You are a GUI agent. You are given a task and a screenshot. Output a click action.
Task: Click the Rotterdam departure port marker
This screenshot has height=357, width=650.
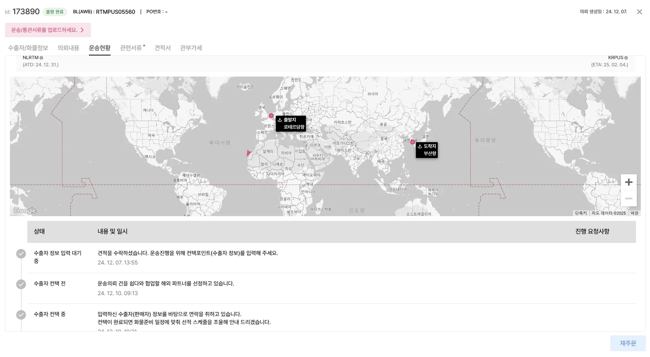point(271,116)
